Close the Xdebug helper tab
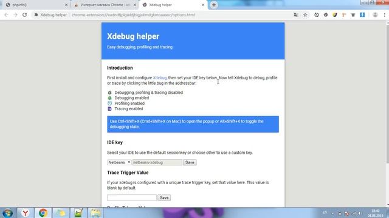 click(203, 5)
